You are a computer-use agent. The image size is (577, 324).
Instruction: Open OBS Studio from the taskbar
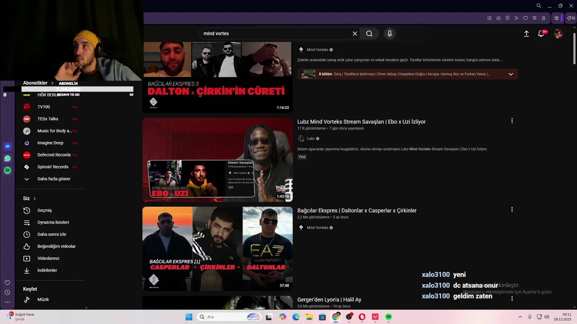pyautogui.click(x=349, y=317)
